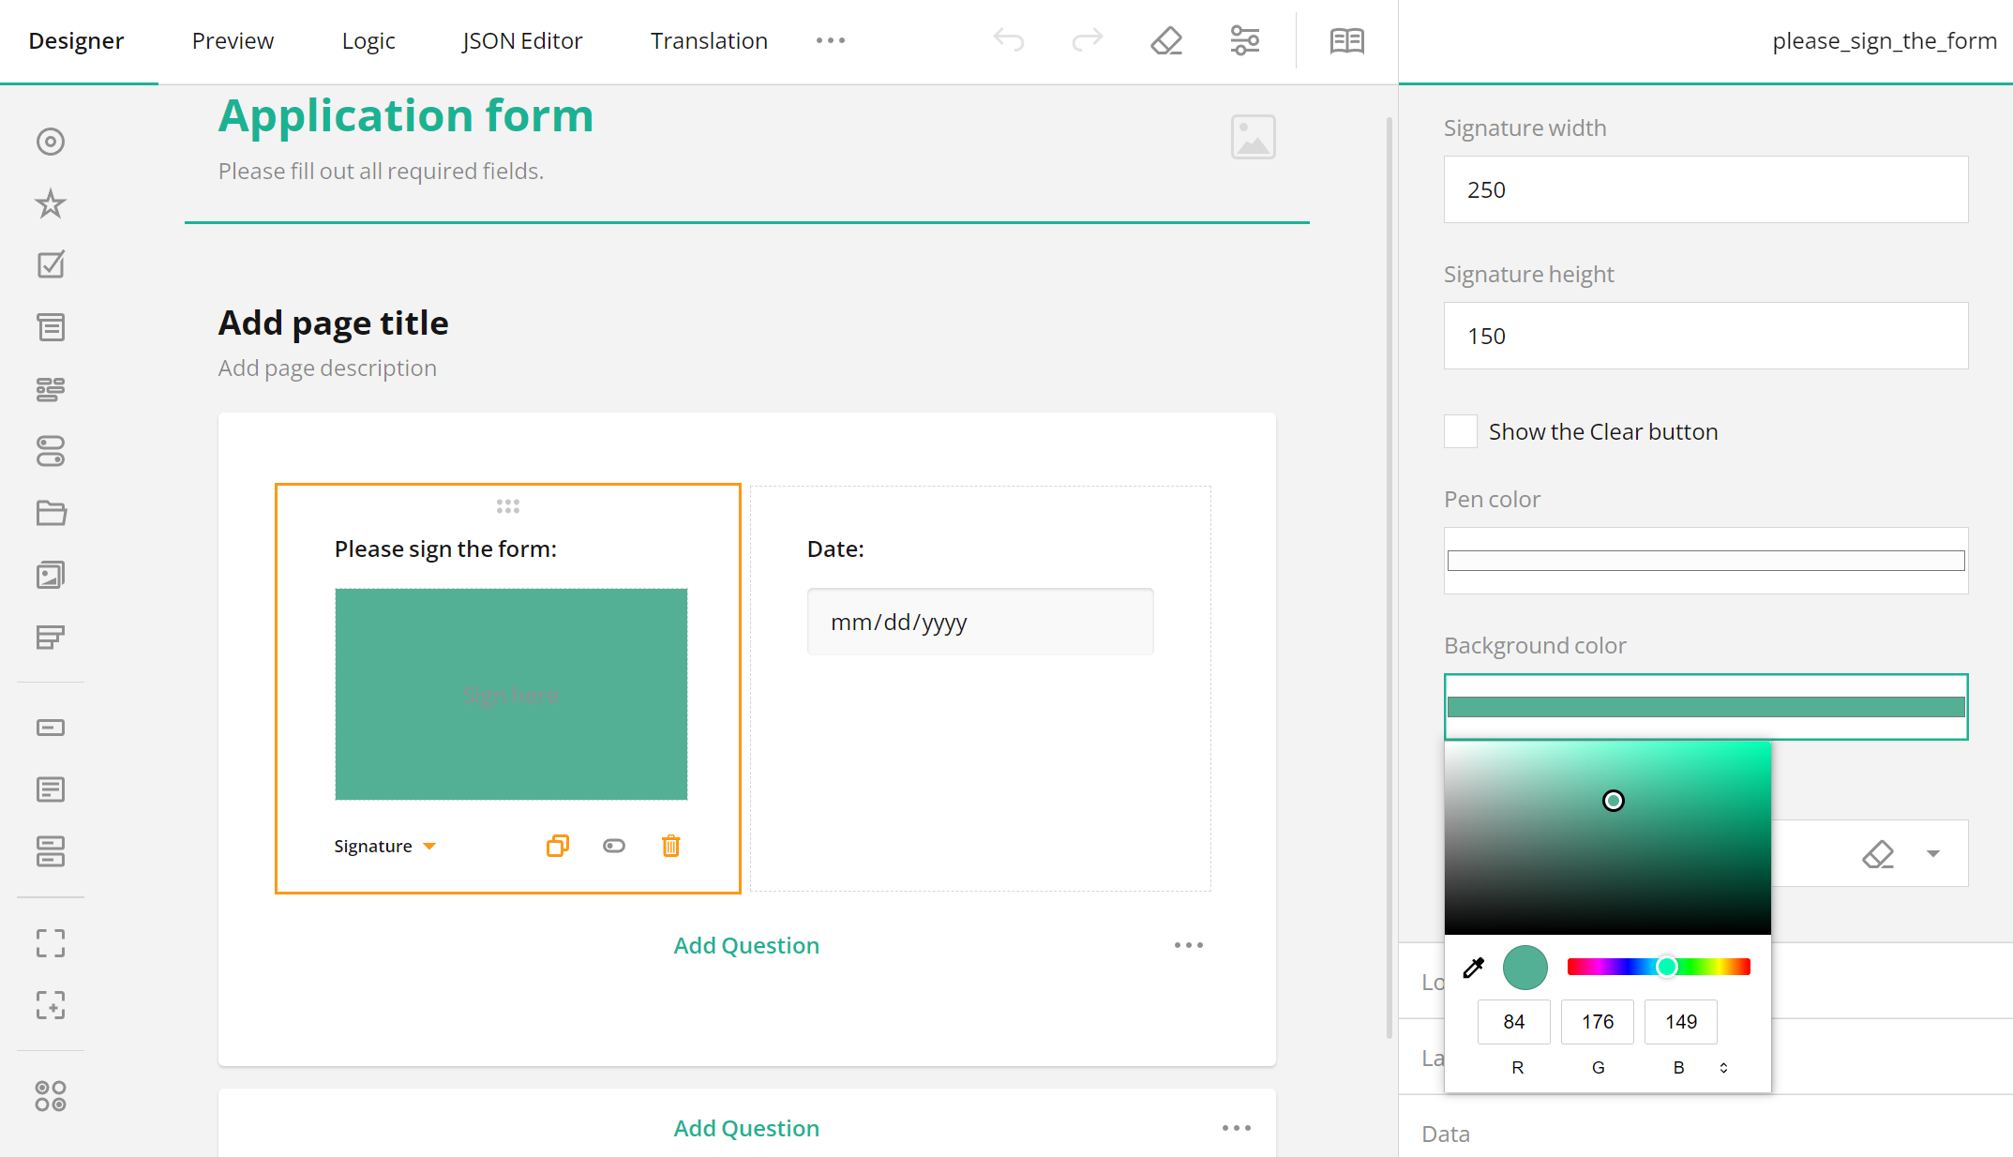Click the delete trash icon on Signature field
Screen dimensions: 2013x1157
coord(670,846)
